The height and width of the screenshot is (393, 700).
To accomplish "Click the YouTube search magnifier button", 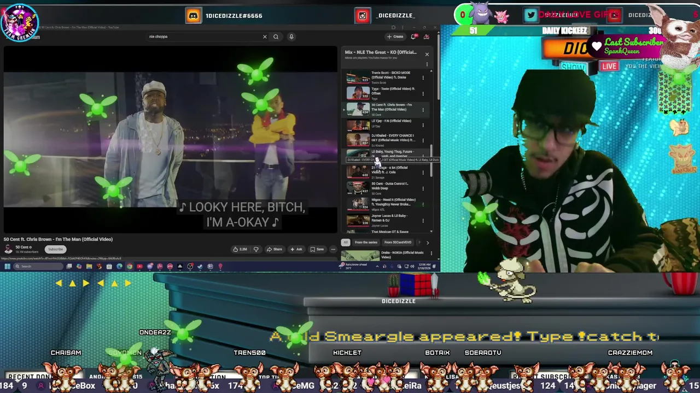I will point(276,37).
